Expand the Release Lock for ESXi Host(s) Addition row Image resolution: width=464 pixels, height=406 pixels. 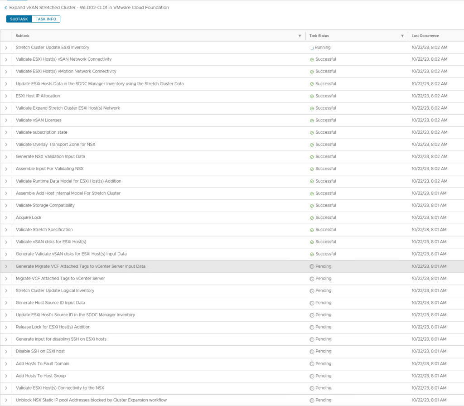pos(6,327)
